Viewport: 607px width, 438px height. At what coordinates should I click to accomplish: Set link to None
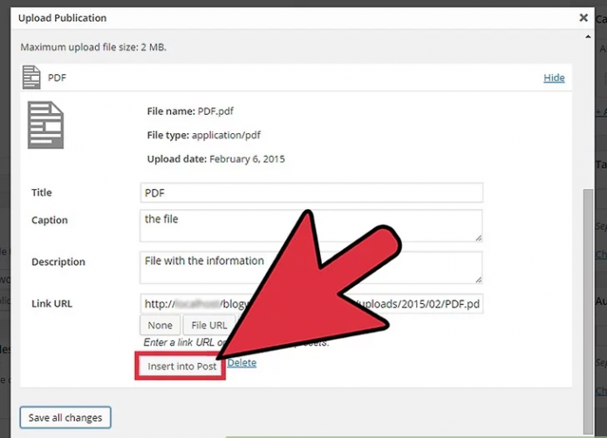tap(160, 325)
